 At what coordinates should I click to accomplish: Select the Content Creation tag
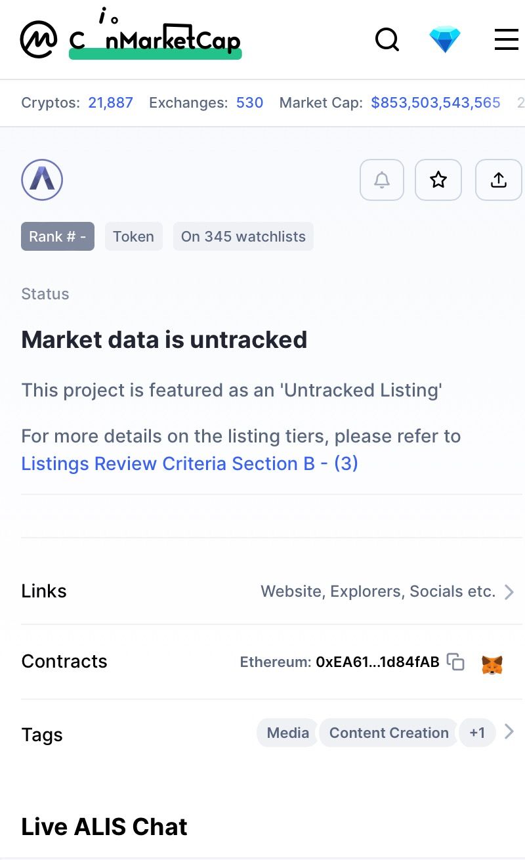(388, 733)
